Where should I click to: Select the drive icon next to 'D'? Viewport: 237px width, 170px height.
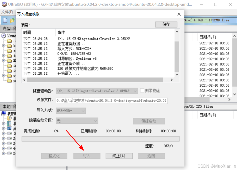tap(9, 153)
